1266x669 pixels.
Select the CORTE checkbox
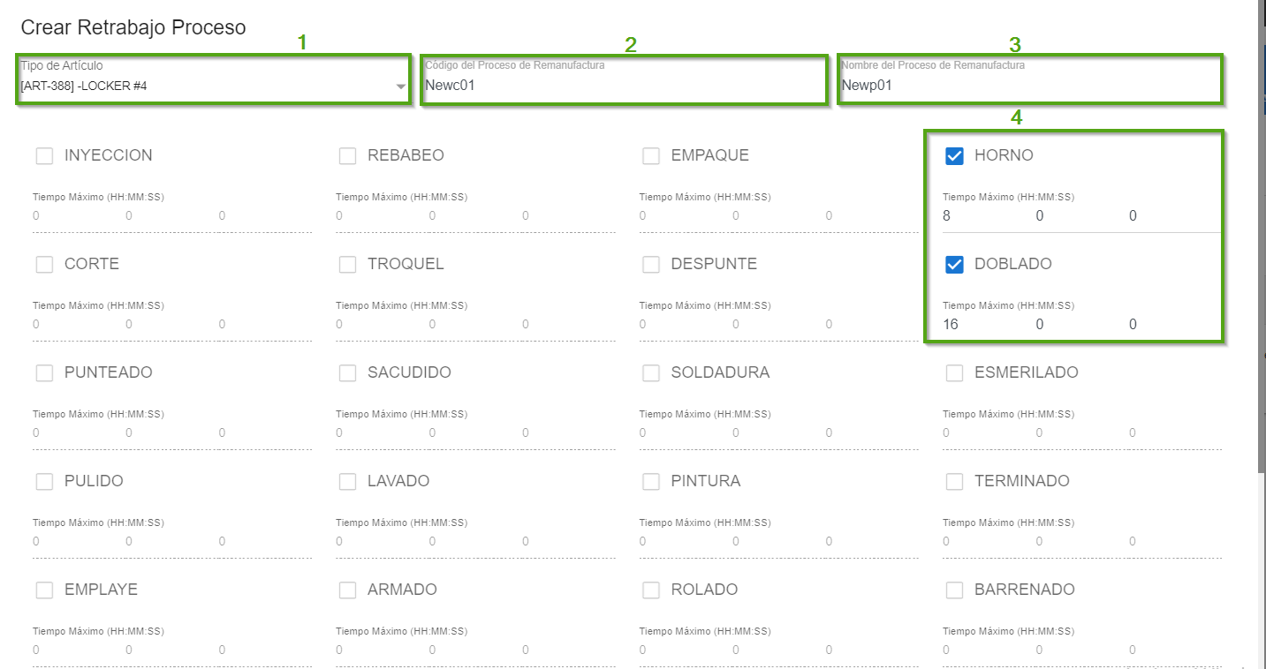pos(44,265)
